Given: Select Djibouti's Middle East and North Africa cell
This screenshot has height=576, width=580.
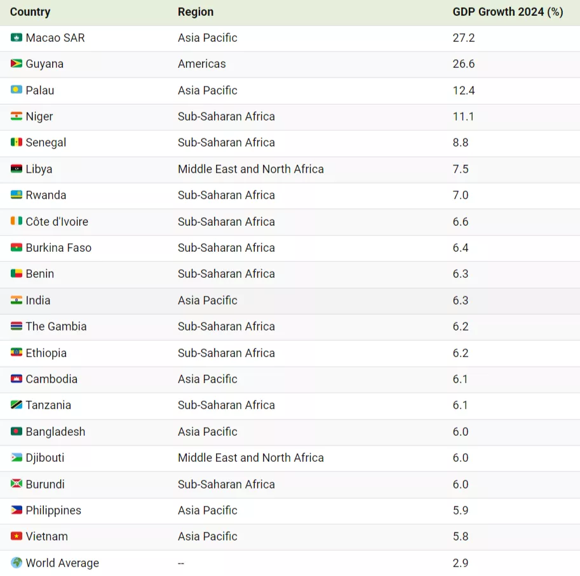Looking at the screenshot, I should click(251, 458).
